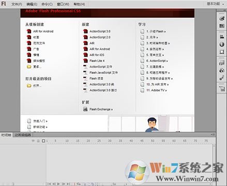Open the 文件(F) menu

coord(17,4)
